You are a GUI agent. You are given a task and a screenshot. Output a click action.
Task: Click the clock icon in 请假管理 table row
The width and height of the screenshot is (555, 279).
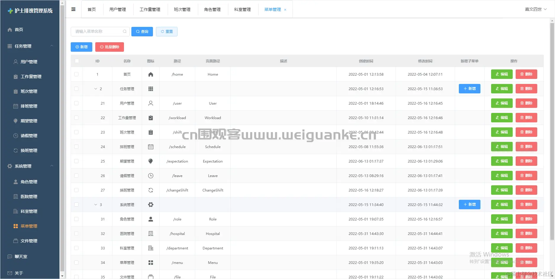[x=151, y=176]
